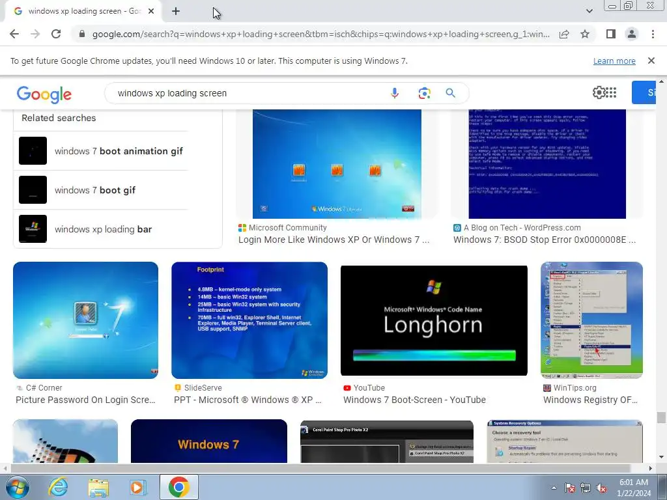The image size is (667, 500).
Task: Select the windows 7 boot animation gif suggestion
Action: [x=101, y=151]
